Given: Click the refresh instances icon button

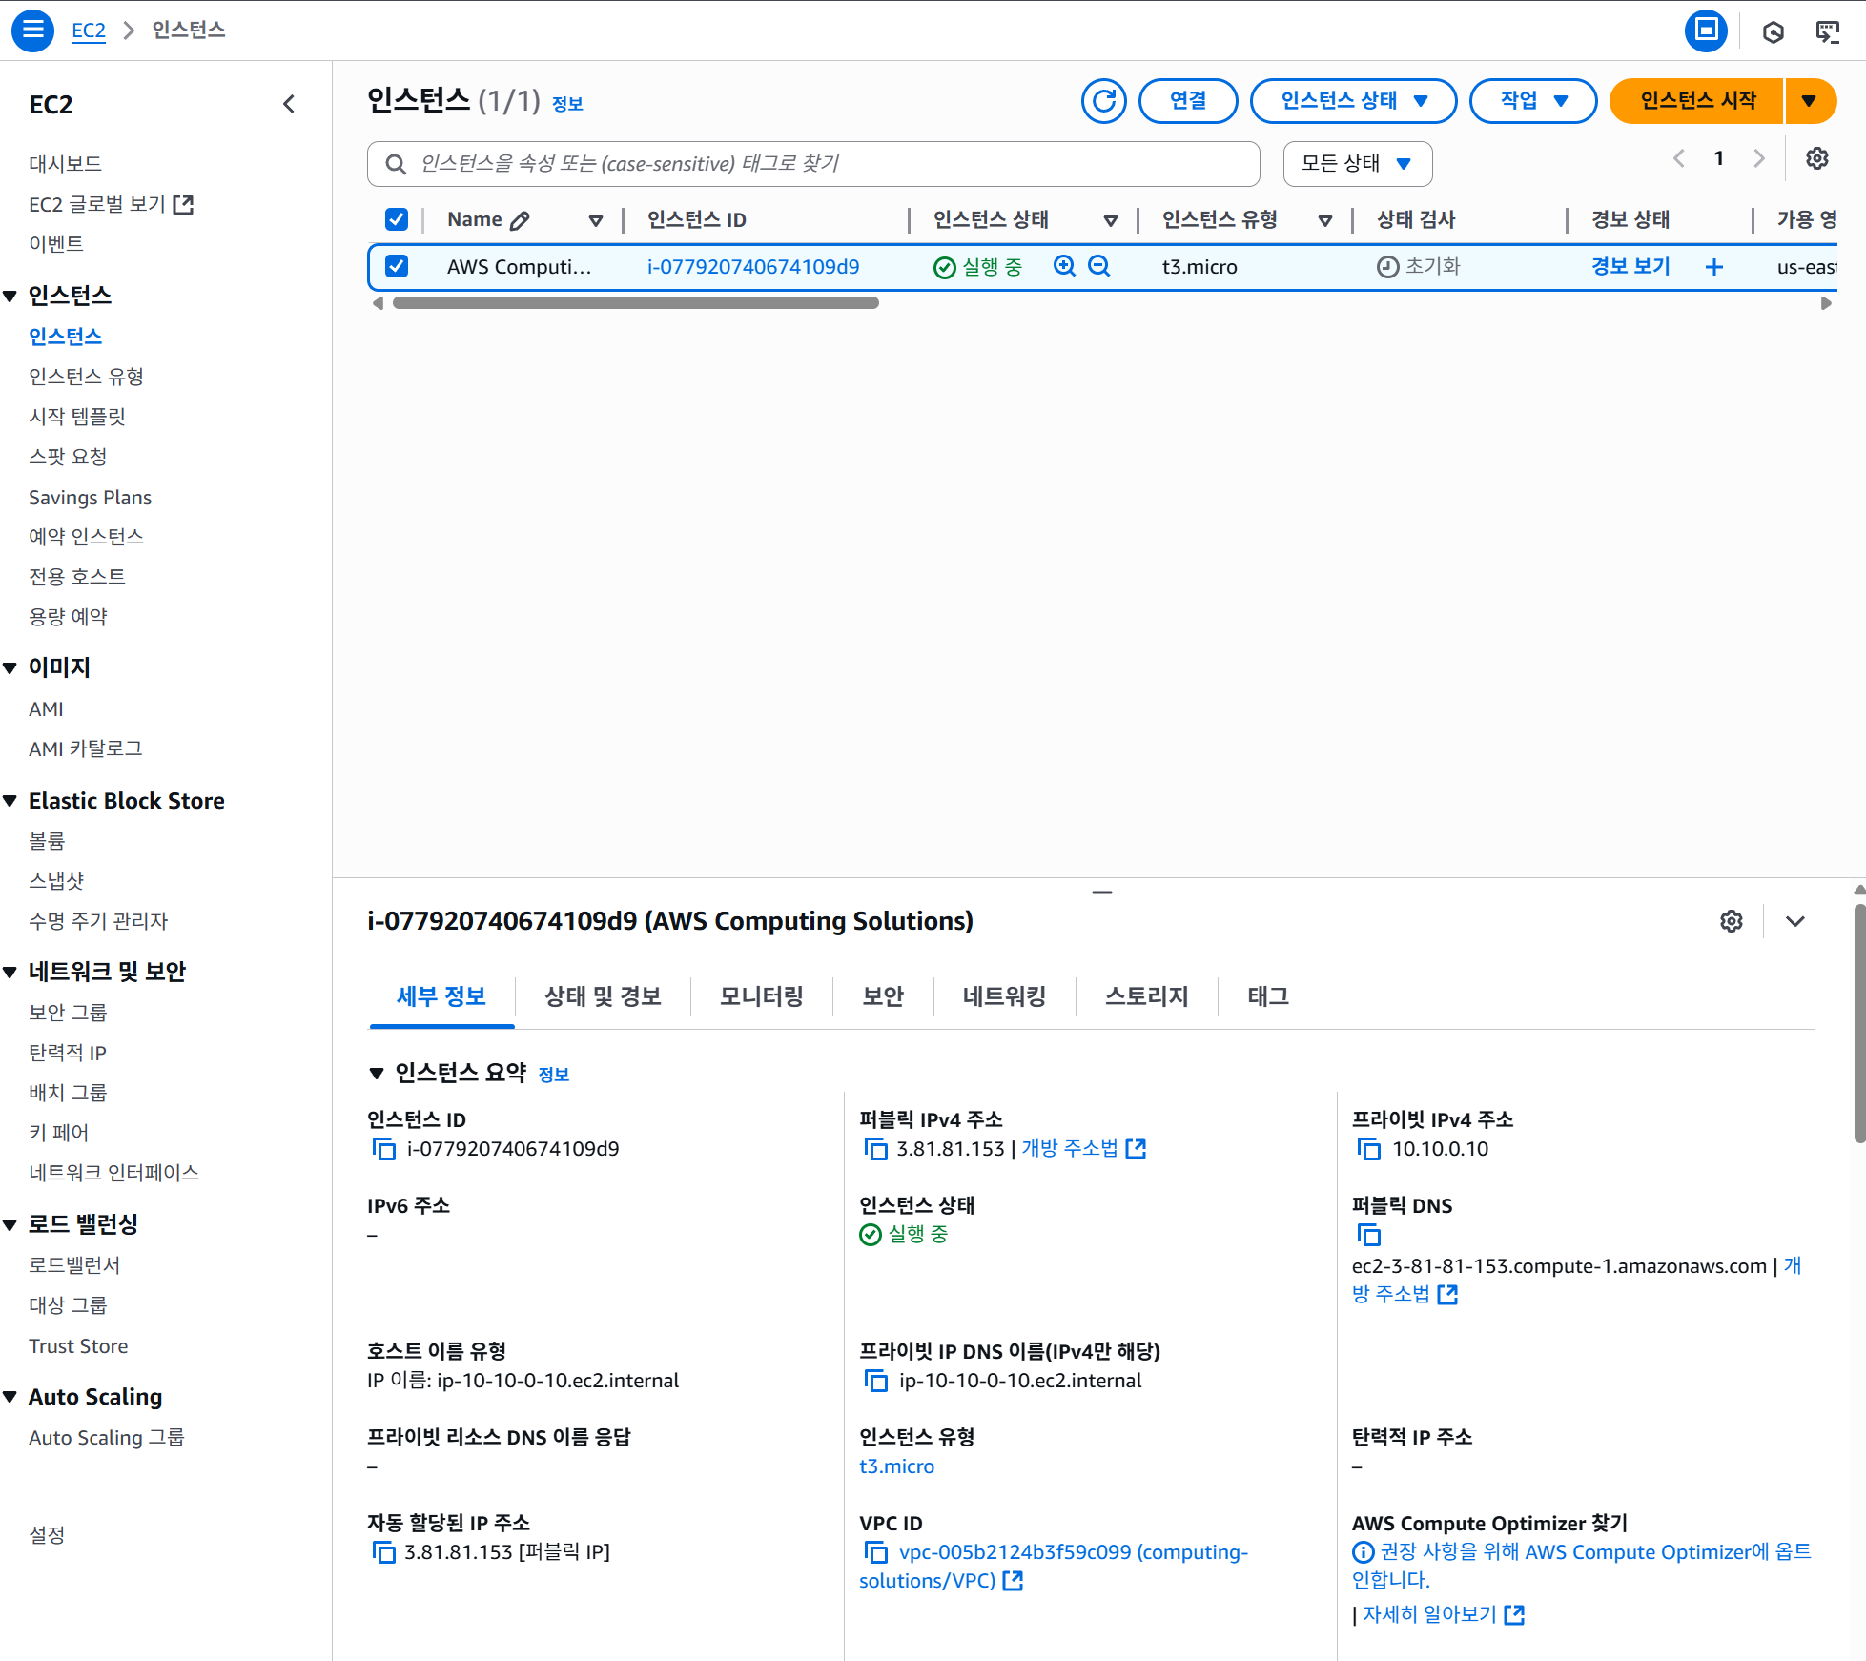Looking at the screenshot, I should click(1103, 101).
